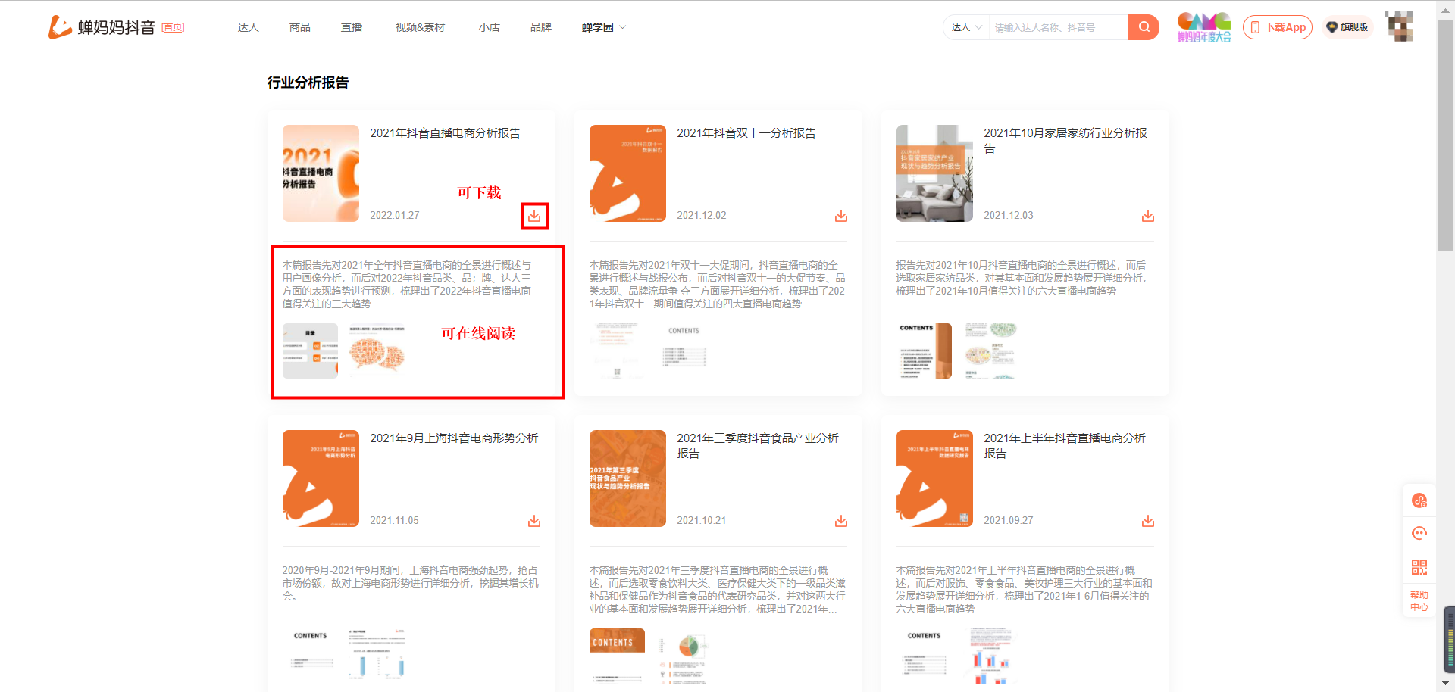Go to 商品 nav menu
Image resolution: width=1455 pixels, height=692 pixels.
[x=300, y=27]
